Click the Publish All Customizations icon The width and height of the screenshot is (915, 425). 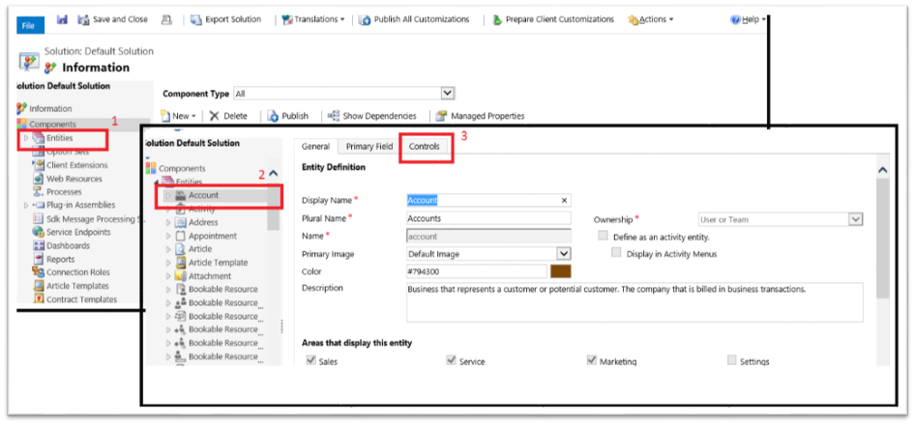364,19
